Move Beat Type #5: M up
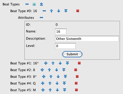The image size is (123, 94). click(x=50, y=90)
